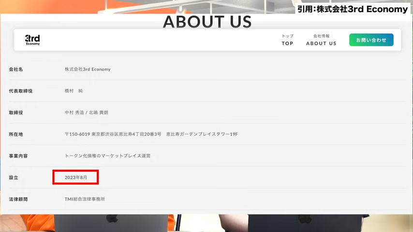Click the 3rd Economy logo
Image resolution: width=413 pixels, height=232 pixels.
(33, 40)
